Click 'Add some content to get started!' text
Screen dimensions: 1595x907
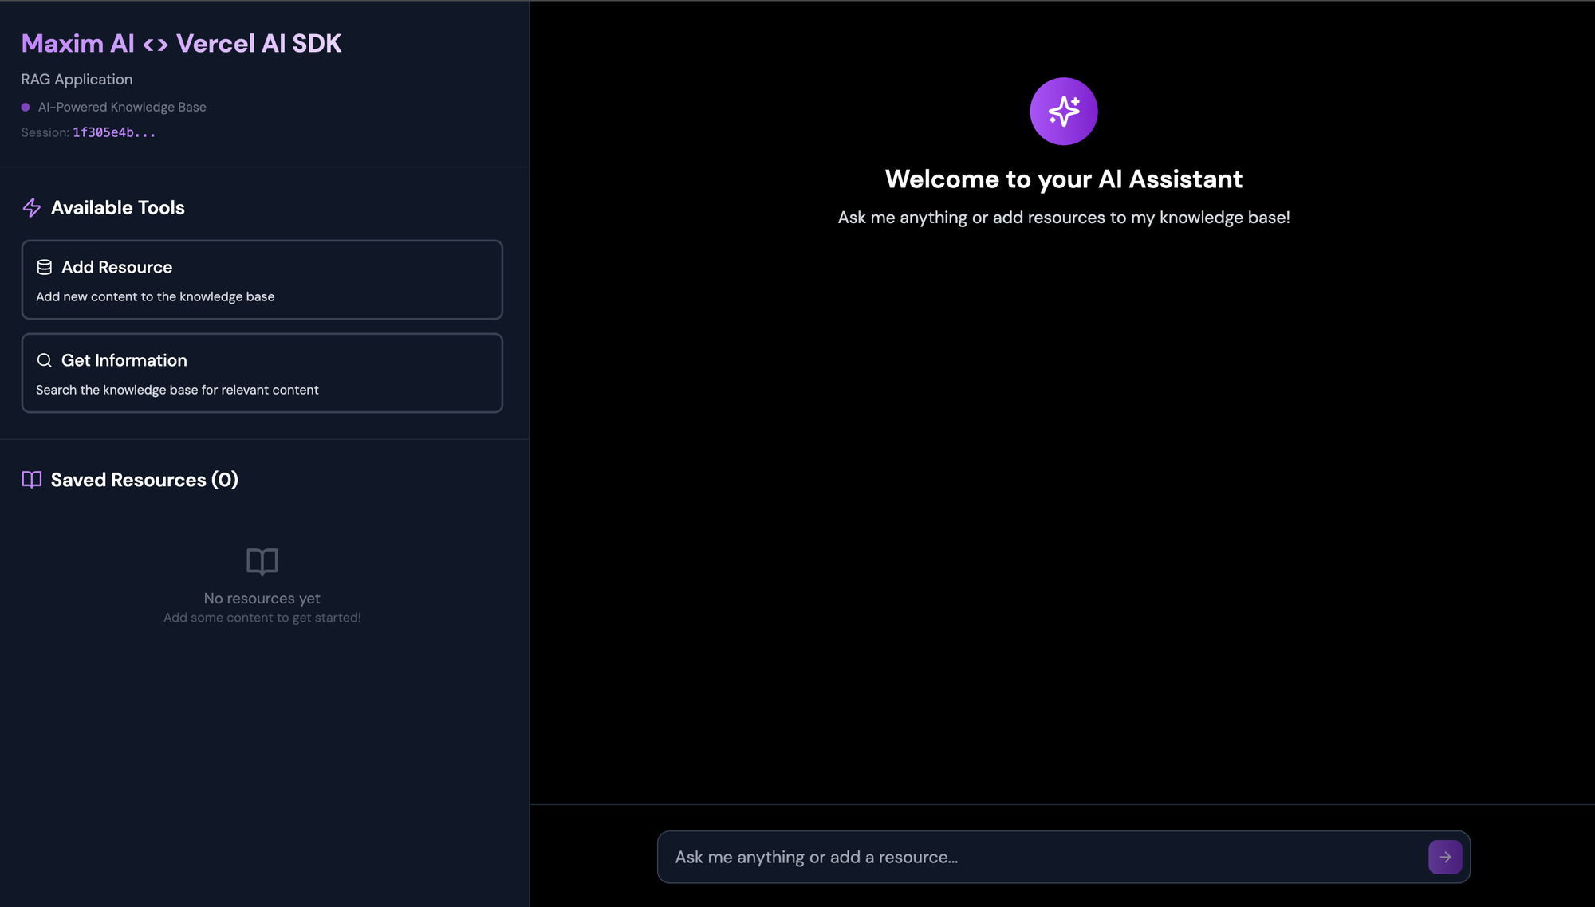[262, 618]
